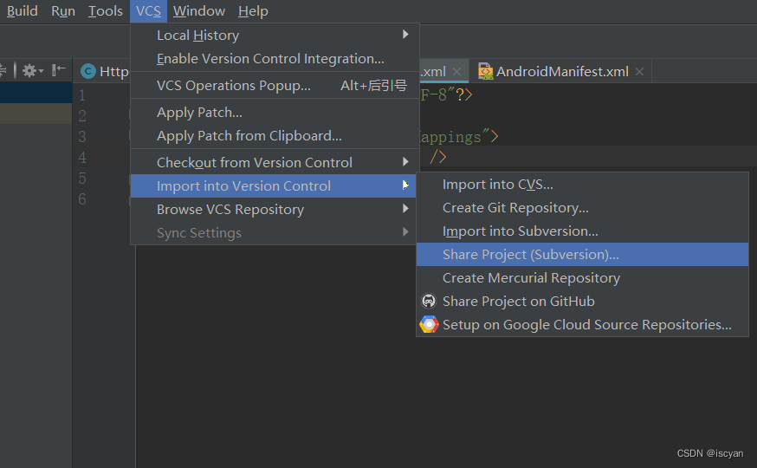This screenshot has height=468, width=757.
Task: Click line number 5 in the gutter
Action: coord(82,179)
